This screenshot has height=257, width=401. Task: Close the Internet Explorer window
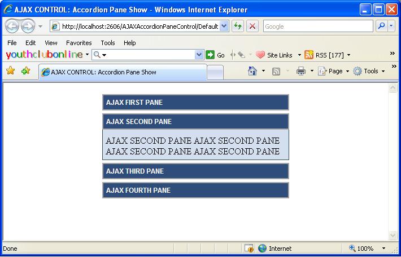[x=391, y=10]
